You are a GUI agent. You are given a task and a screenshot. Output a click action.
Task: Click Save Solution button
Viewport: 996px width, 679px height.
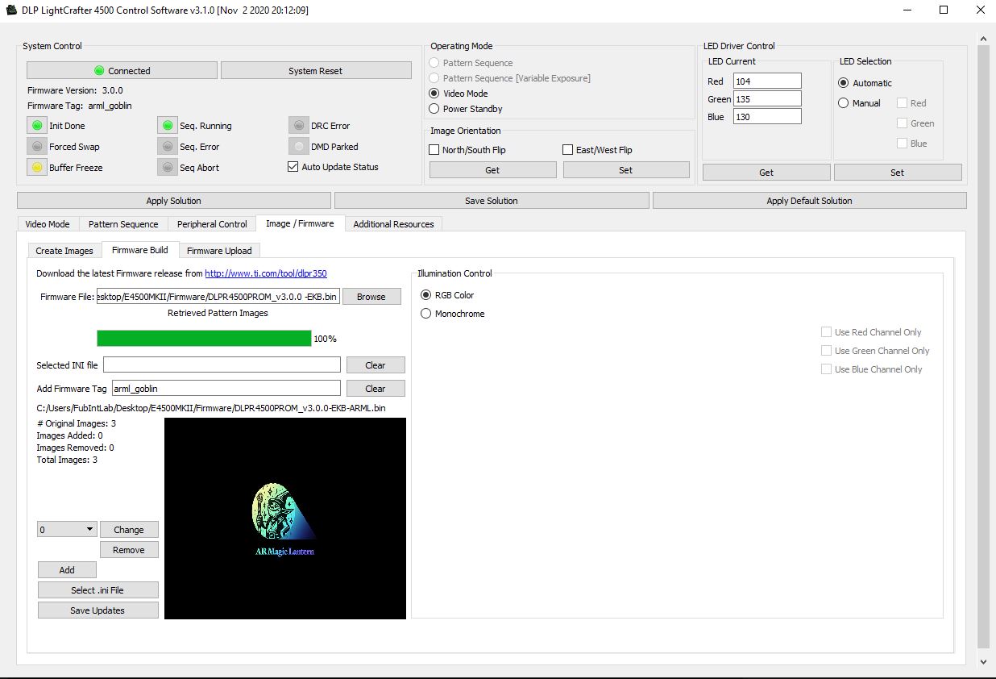[x=492, y=201]
